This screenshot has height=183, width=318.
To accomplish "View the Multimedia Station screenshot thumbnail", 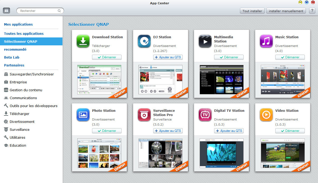I will 221,80.
